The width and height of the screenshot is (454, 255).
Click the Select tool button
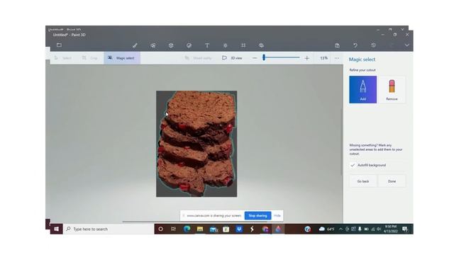tap(63, 58)
